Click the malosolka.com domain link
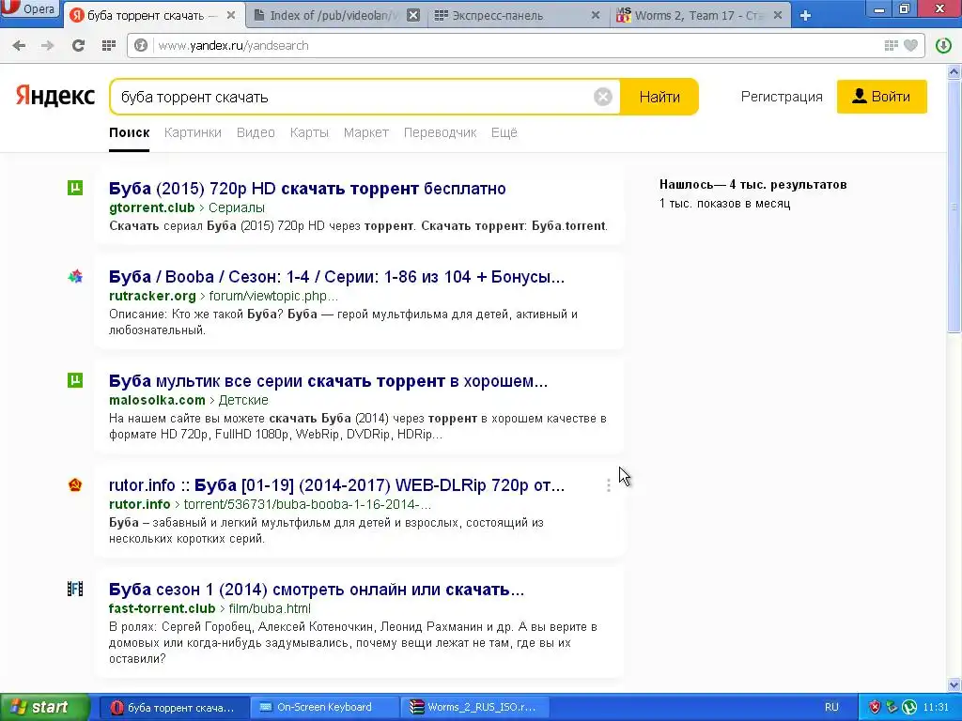This screenshot has width=962, height=721. 157,400
